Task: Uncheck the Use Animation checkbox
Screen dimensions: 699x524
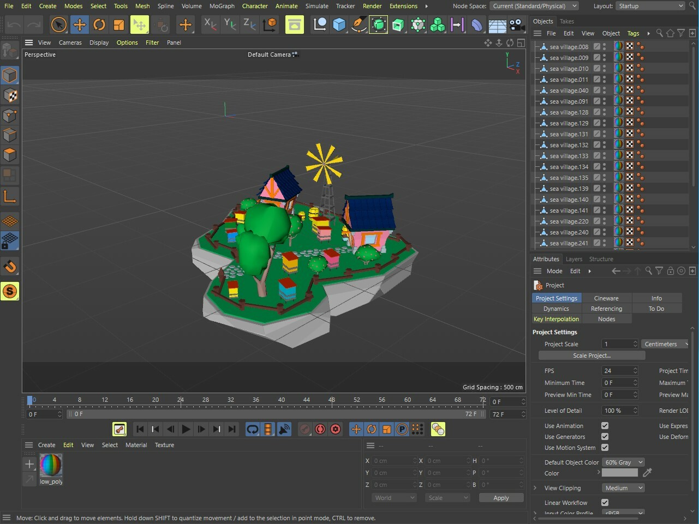Action: [605, 426]
